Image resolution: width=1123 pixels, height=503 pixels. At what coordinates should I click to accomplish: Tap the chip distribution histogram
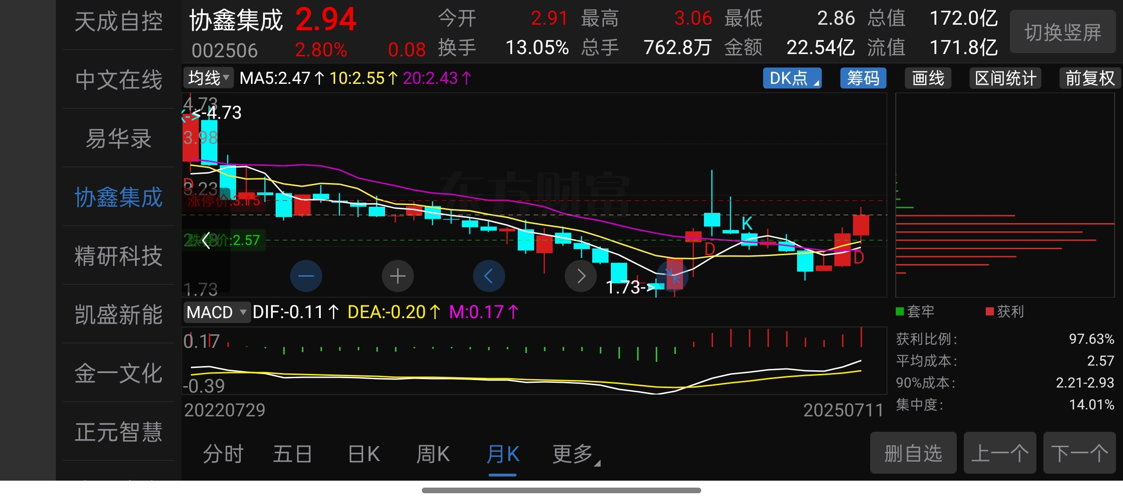[1005, 195]
